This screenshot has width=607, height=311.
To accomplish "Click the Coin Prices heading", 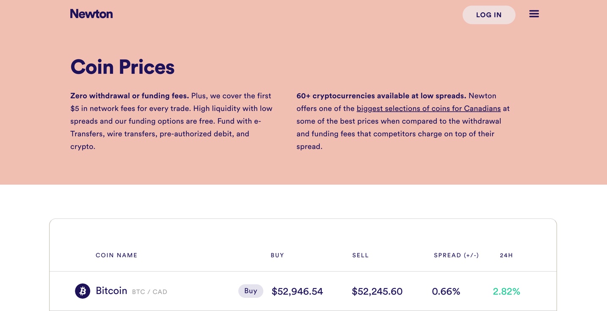I will coord(122,67).
